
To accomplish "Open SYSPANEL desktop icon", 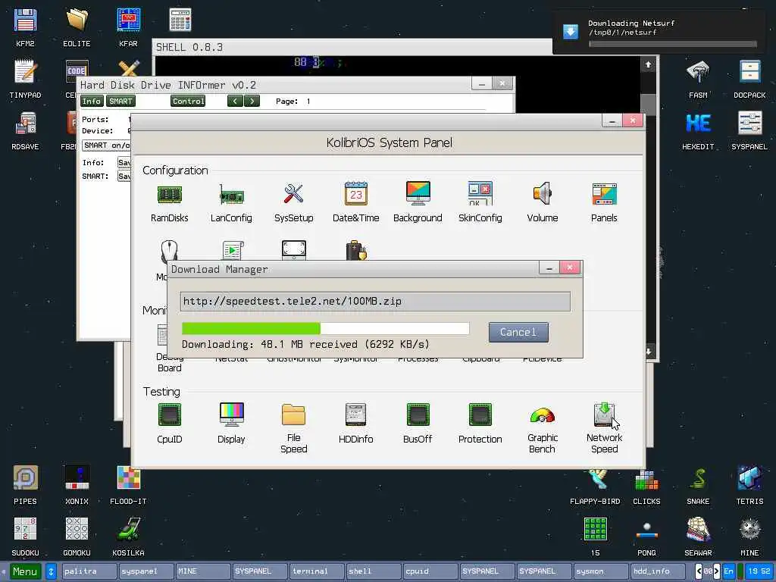I will click(749, 124).
